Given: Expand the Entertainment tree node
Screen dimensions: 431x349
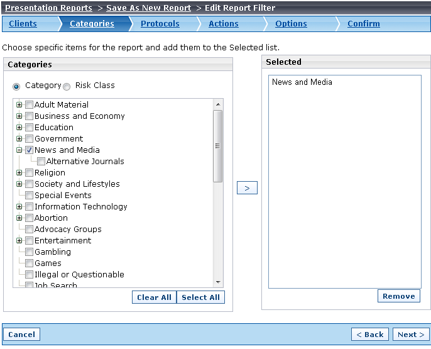Looking at the screenshot, I should [19, 241].
